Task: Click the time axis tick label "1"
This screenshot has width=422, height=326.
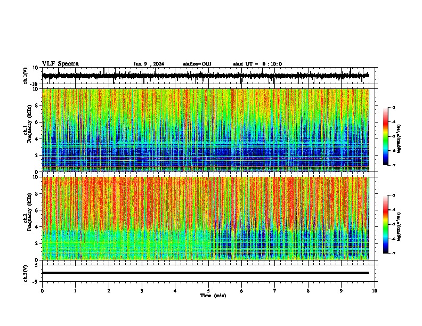Action: 75,291
